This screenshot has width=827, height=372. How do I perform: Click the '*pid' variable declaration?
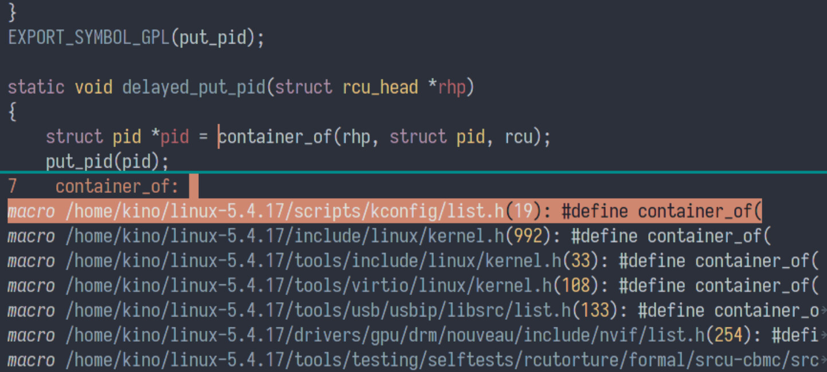(x=170, y=137)
